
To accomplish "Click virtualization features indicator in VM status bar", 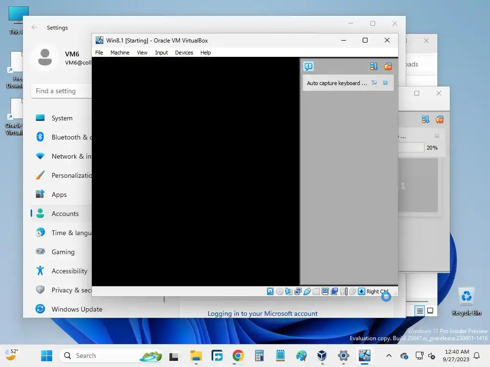I will 344,291.
